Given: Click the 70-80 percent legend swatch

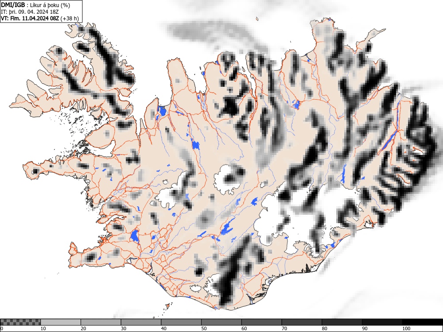Looking at the screenshot, I should point(301,322).
